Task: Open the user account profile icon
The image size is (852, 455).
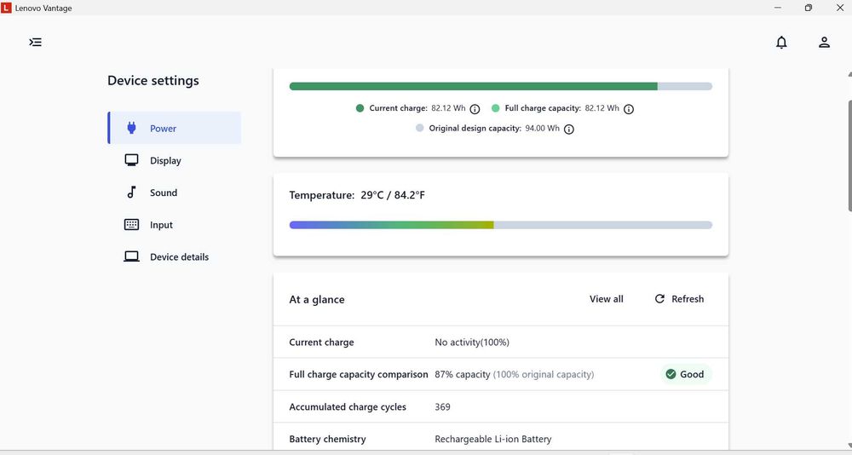Action: 824,43
